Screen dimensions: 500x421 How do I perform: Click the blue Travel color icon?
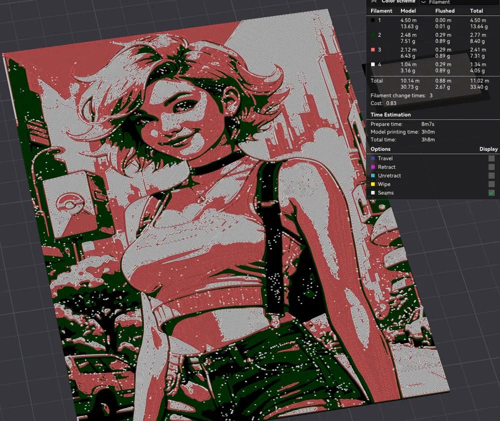coord(373,158)
